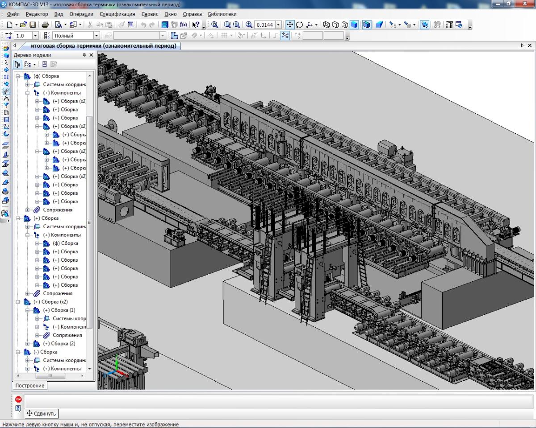The image size is (536, 428).
Task: Collapse the '(ф) Сборка' tree node
Action: (x=19, y=76)
